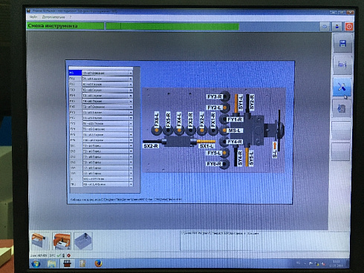Click the message text box at the bottom right
364x273 pixels.
[264, 240]
